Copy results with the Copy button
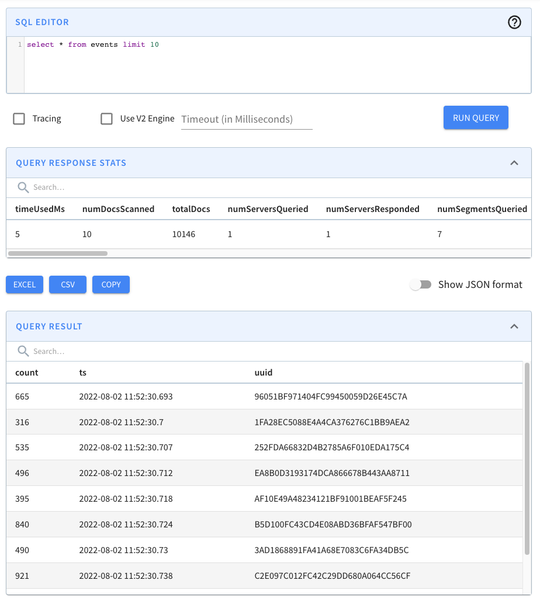 click(110, 284)
